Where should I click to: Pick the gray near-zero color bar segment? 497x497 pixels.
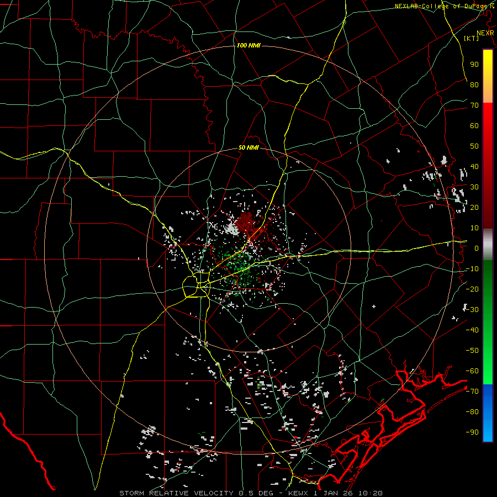(488, 245)
